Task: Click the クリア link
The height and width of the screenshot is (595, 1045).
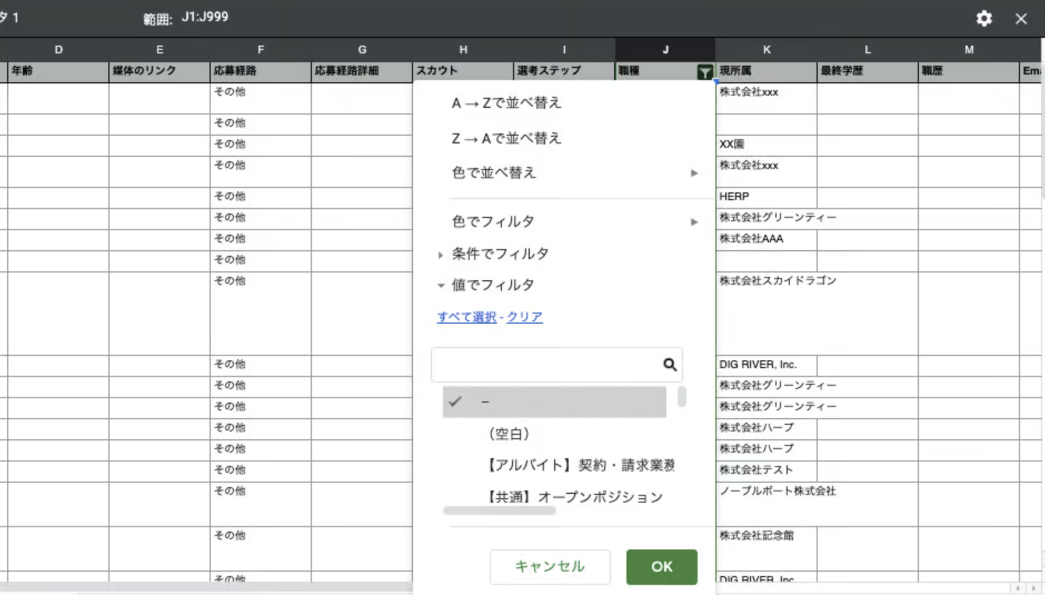Action: click(524, 317)
